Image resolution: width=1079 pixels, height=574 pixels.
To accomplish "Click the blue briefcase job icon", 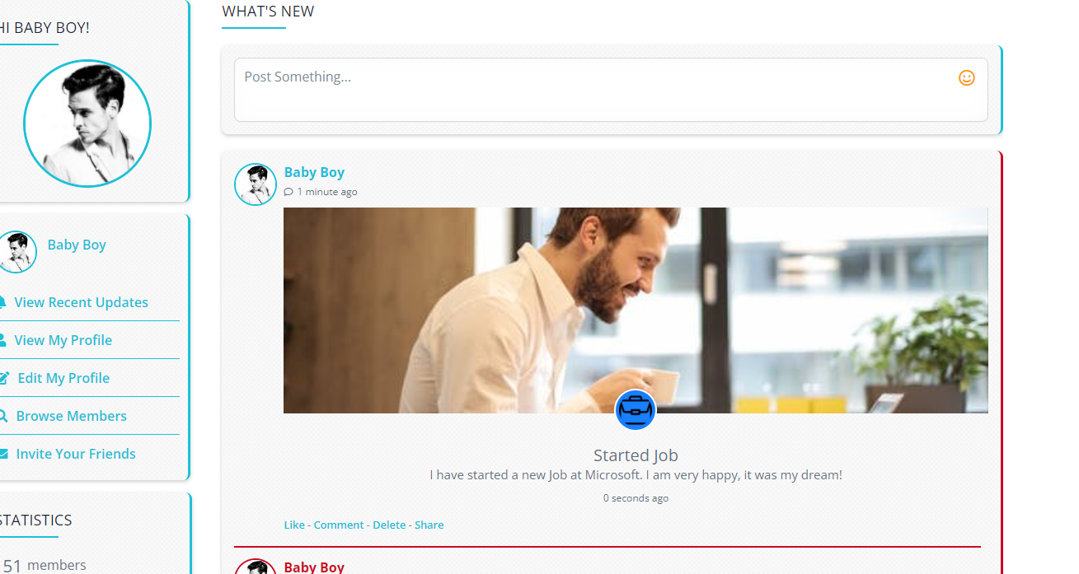I will (636, 409).
